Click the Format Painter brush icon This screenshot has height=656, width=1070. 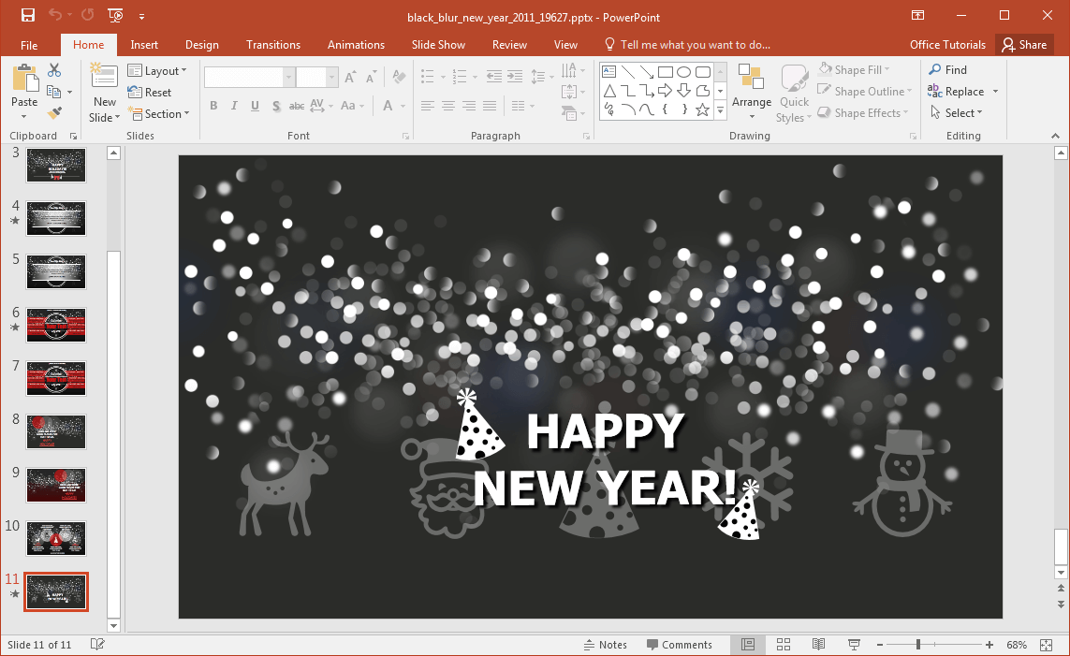(x=54, y=113)
